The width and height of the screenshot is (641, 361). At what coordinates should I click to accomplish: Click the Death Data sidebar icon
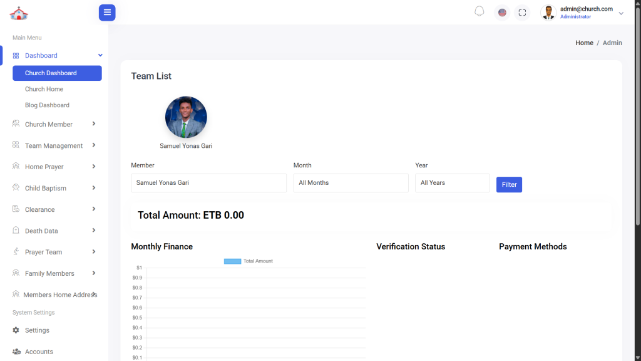(16, 231)
